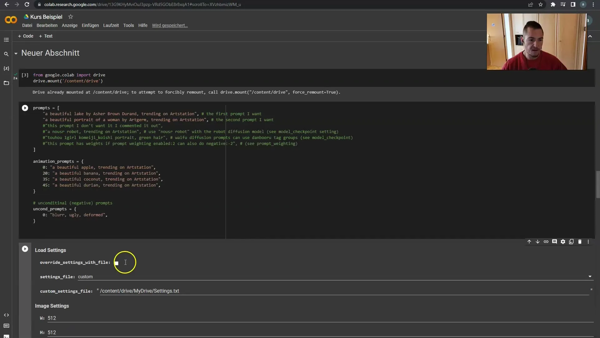
Task: Click the drive.mount code line
Action: (x=68, y=81)
